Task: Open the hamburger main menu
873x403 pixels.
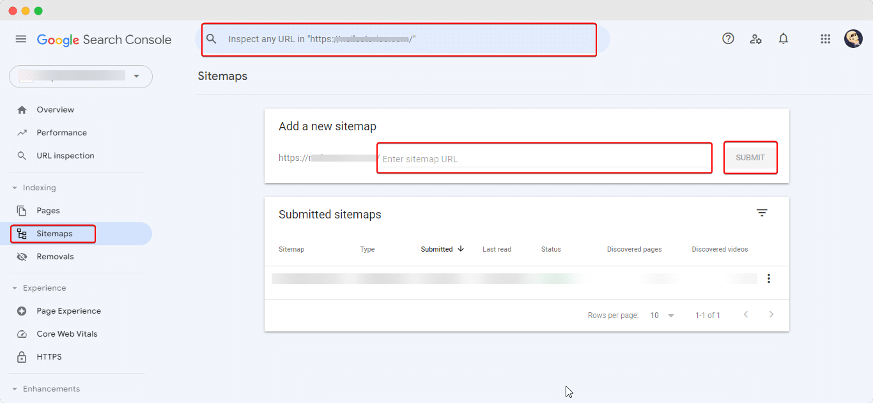Action: point(21,39)
